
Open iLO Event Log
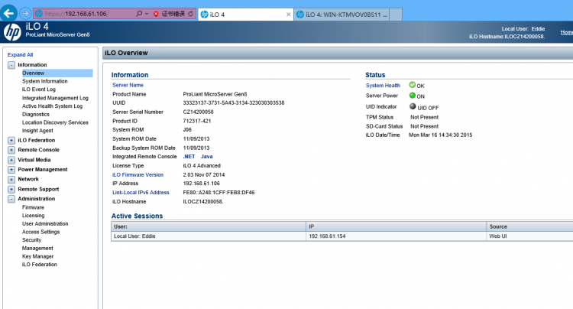point(39,89)
